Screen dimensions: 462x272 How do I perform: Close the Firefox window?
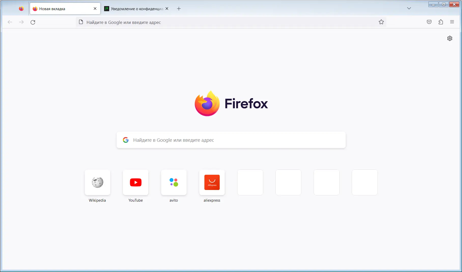click(454, 4)
